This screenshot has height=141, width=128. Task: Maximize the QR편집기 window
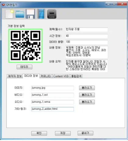[114, 4]
